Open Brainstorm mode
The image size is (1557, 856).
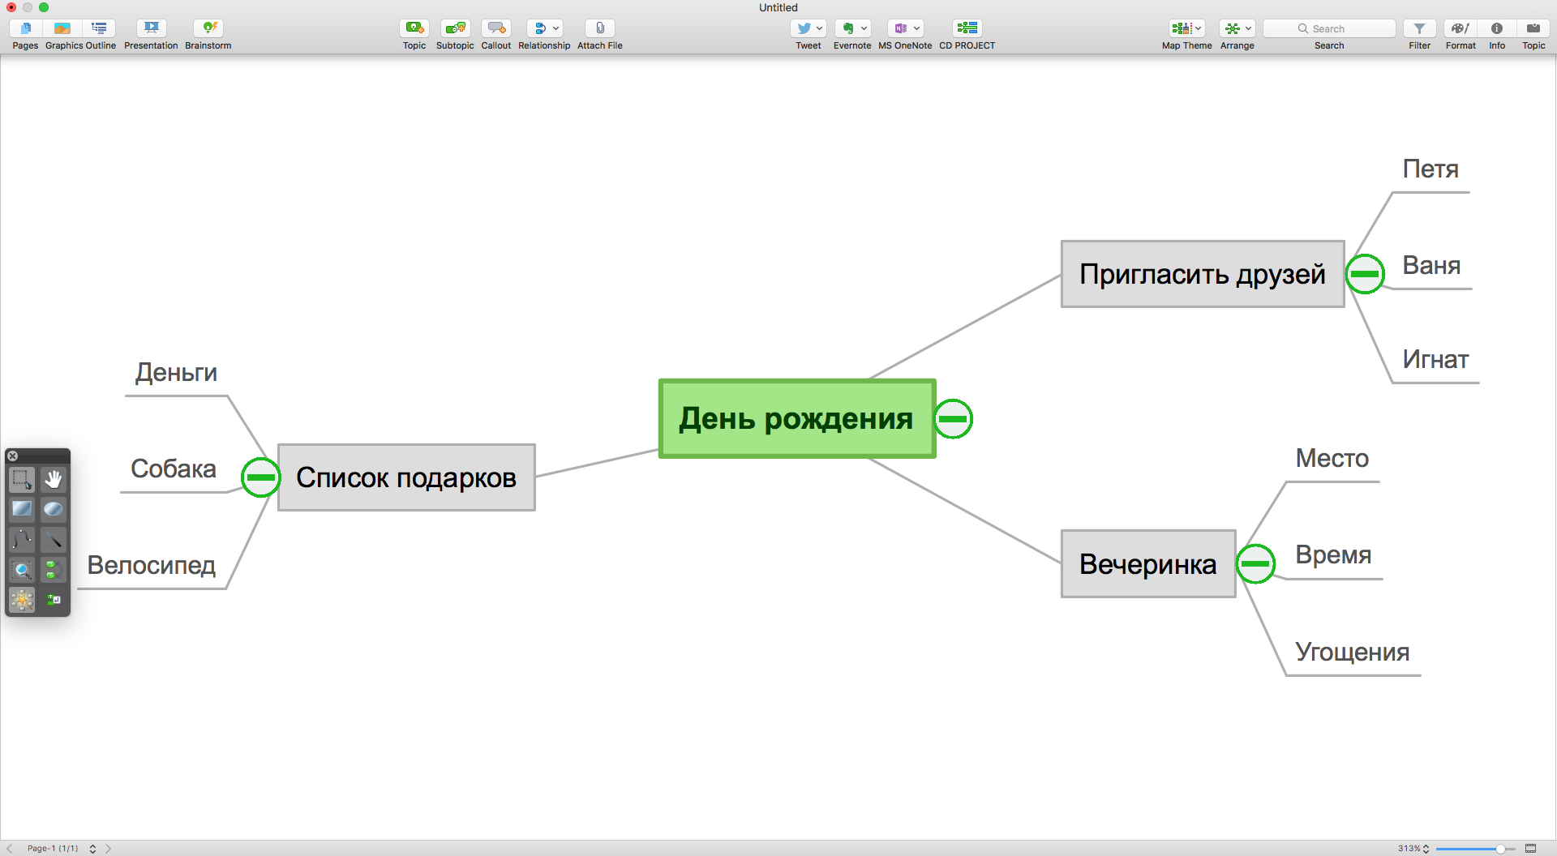208,28
